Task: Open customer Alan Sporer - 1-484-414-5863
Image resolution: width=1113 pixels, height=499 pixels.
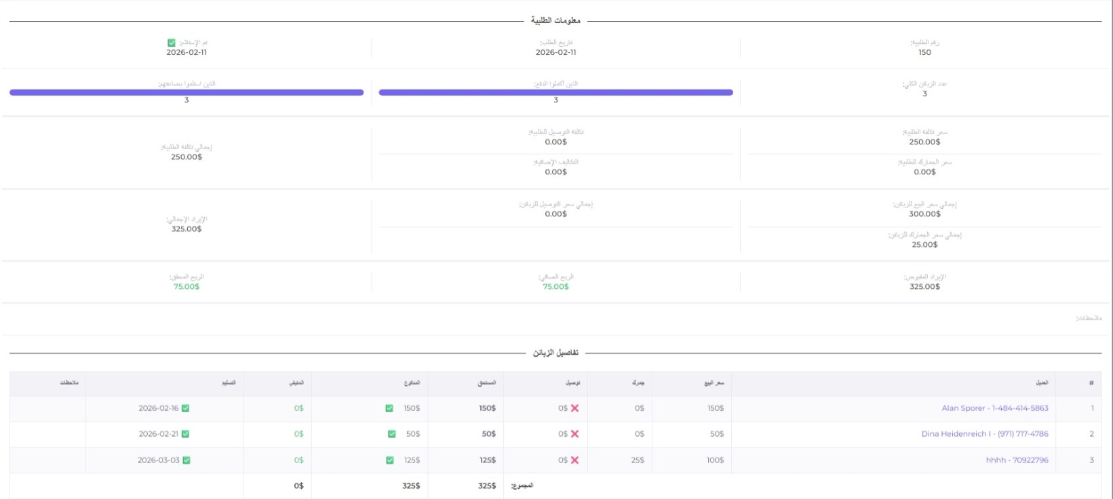Action: pos(994,408)
